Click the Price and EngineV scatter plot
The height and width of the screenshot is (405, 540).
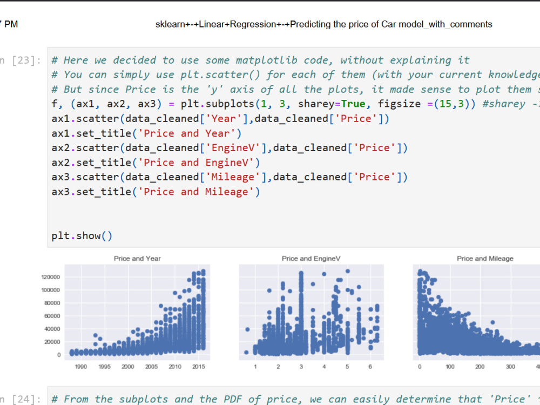(x=312, y=312)
